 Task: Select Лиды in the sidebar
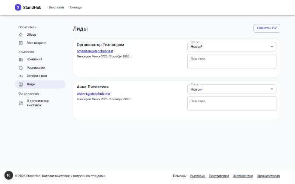(40, 84)
